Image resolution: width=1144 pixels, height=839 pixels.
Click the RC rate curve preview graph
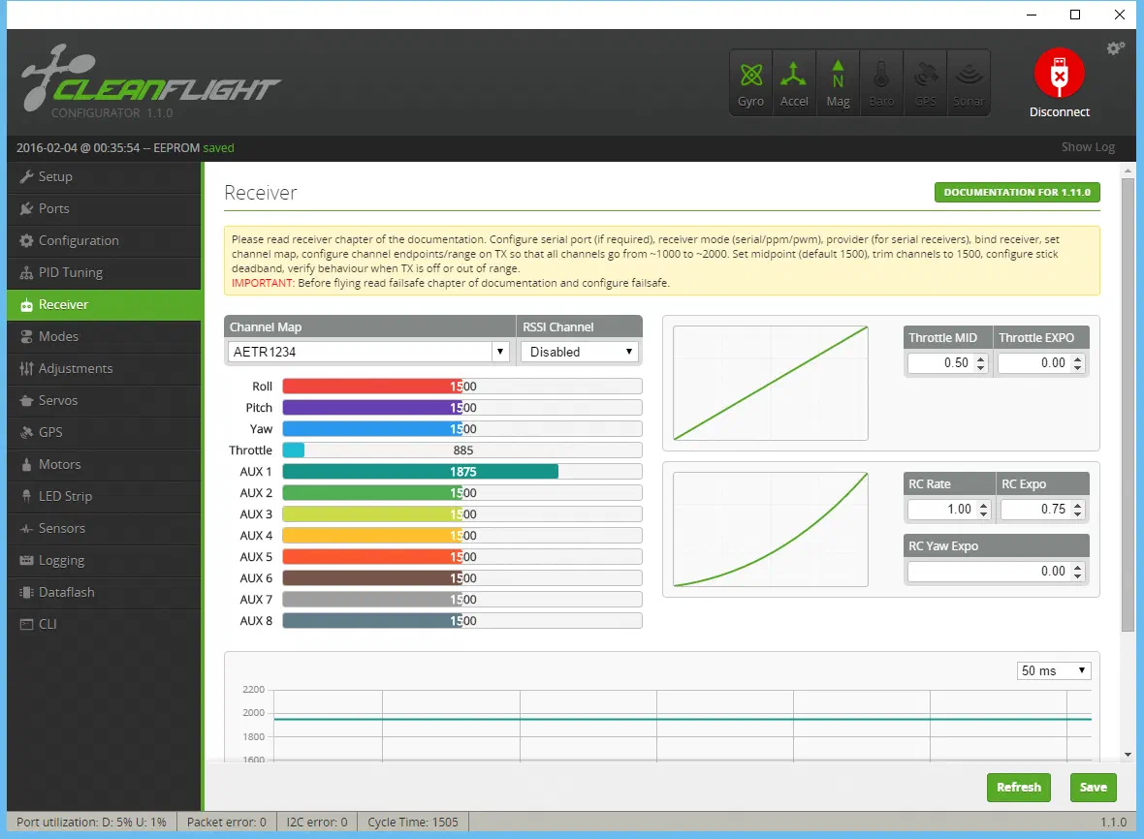point(771,529)
